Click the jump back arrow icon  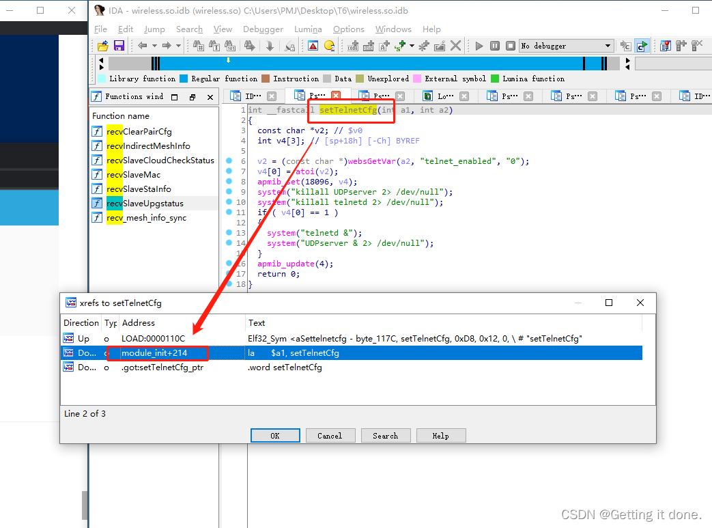[x=142, y=46]
